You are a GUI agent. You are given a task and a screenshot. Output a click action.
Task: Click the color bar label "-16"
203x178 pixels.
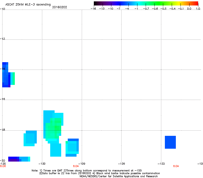pos(93,9)
